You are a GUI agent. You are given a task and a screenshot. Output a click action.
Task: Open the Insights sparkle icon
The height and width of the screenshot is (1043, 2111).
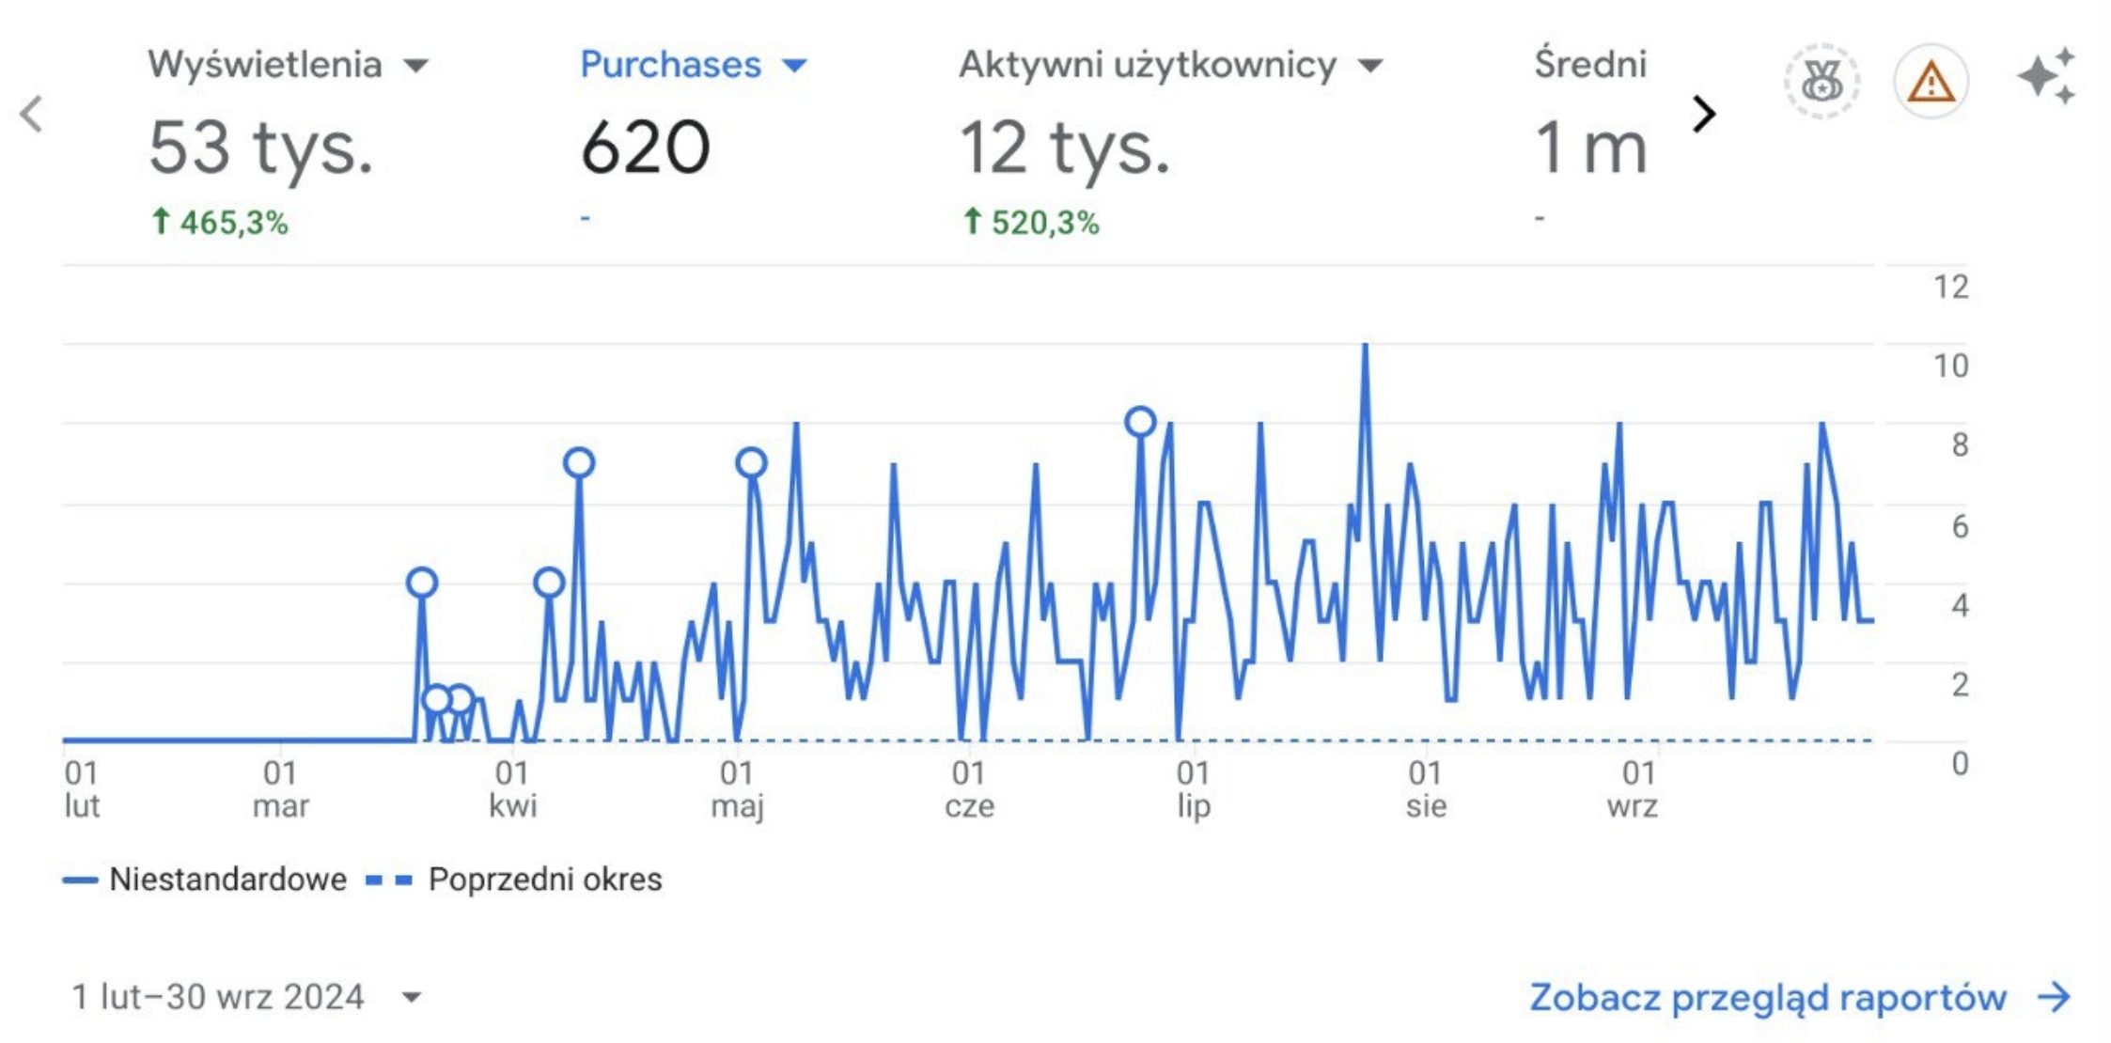point(2046,76)
